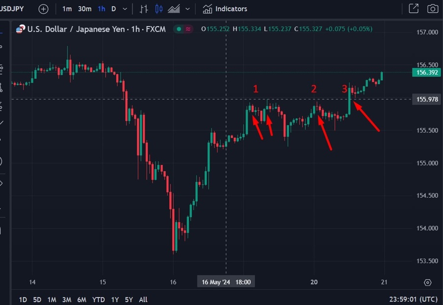Screen dimensions: 443x305
Task: Expand the chart style dropdown arrow
Action: click(188, 9)
